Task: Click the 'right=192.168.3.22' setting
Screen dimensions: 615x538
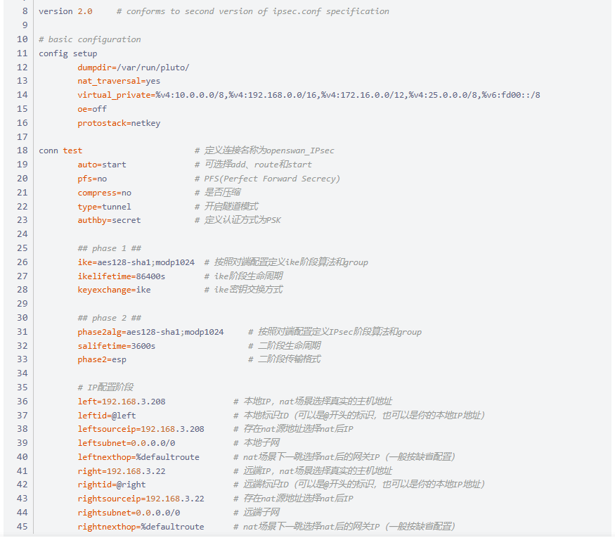Action: 121,471
